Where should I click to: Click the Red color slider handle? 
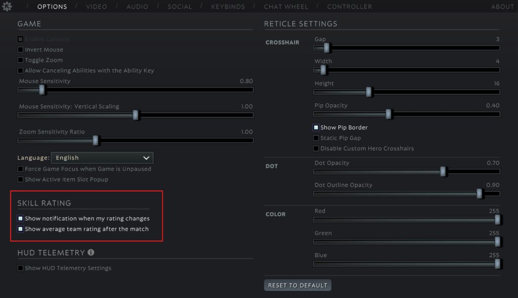point(497,220)
